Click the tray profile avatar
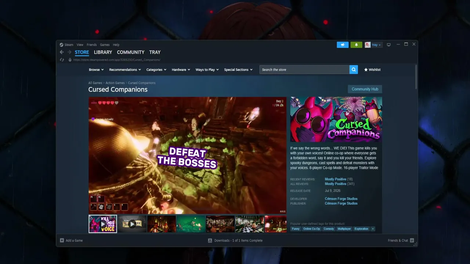Image resolution: width=470 pixels, height=264 pixels. [368, 45]
